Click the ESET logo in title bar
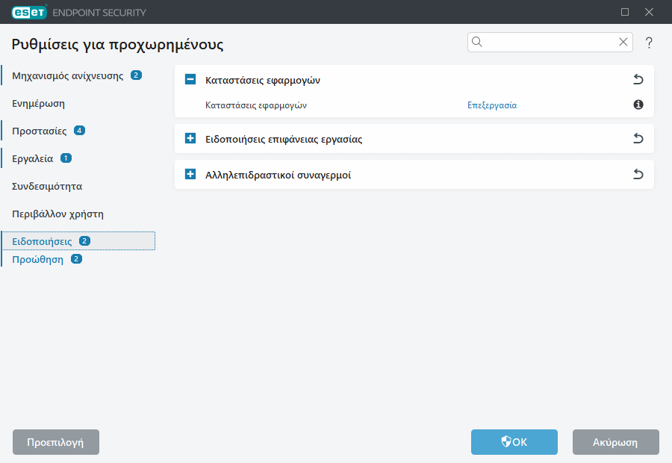672x463 pixels. tap(29, 12)
